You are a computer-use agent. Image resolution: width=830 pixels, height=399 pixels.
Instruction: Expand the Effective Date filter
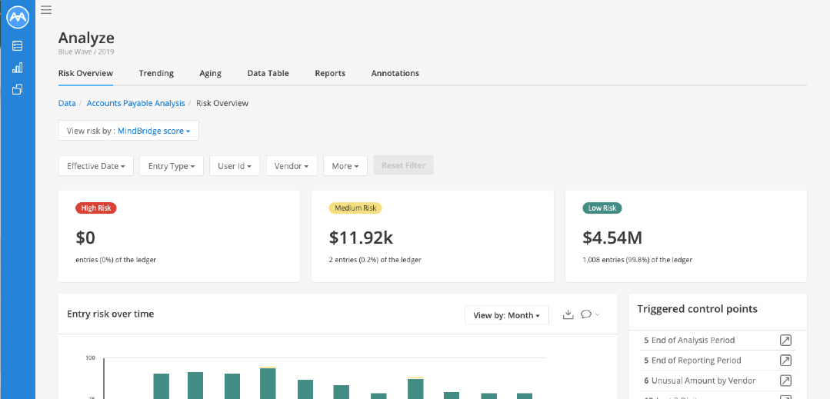[x=96, y=165]
